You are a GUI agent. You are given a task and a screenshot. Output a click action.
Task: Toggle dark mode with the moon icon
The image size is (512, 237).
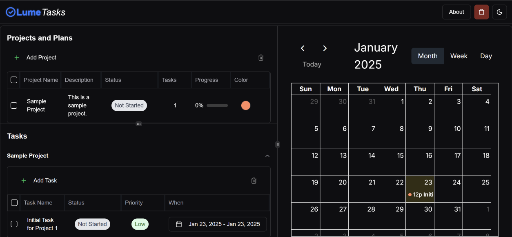point(499,12)
